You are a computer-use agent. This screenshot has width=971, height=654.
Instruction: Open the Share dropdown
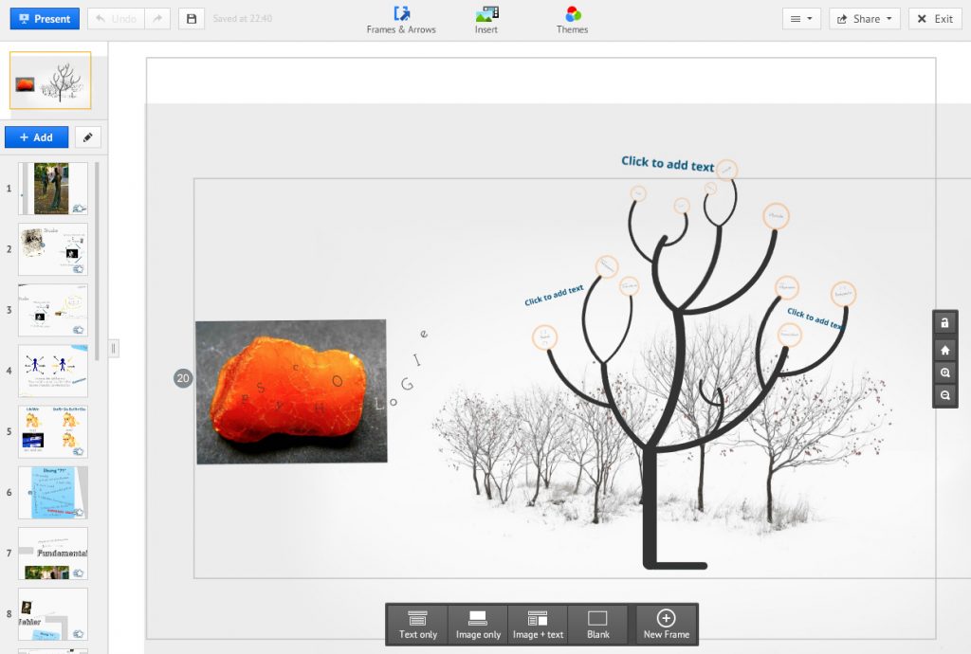click(x=865, y=19)
